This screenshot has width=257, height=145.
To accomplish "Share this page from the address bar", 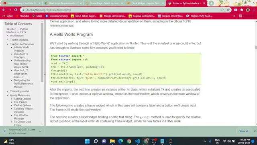I will coord(222,10).
